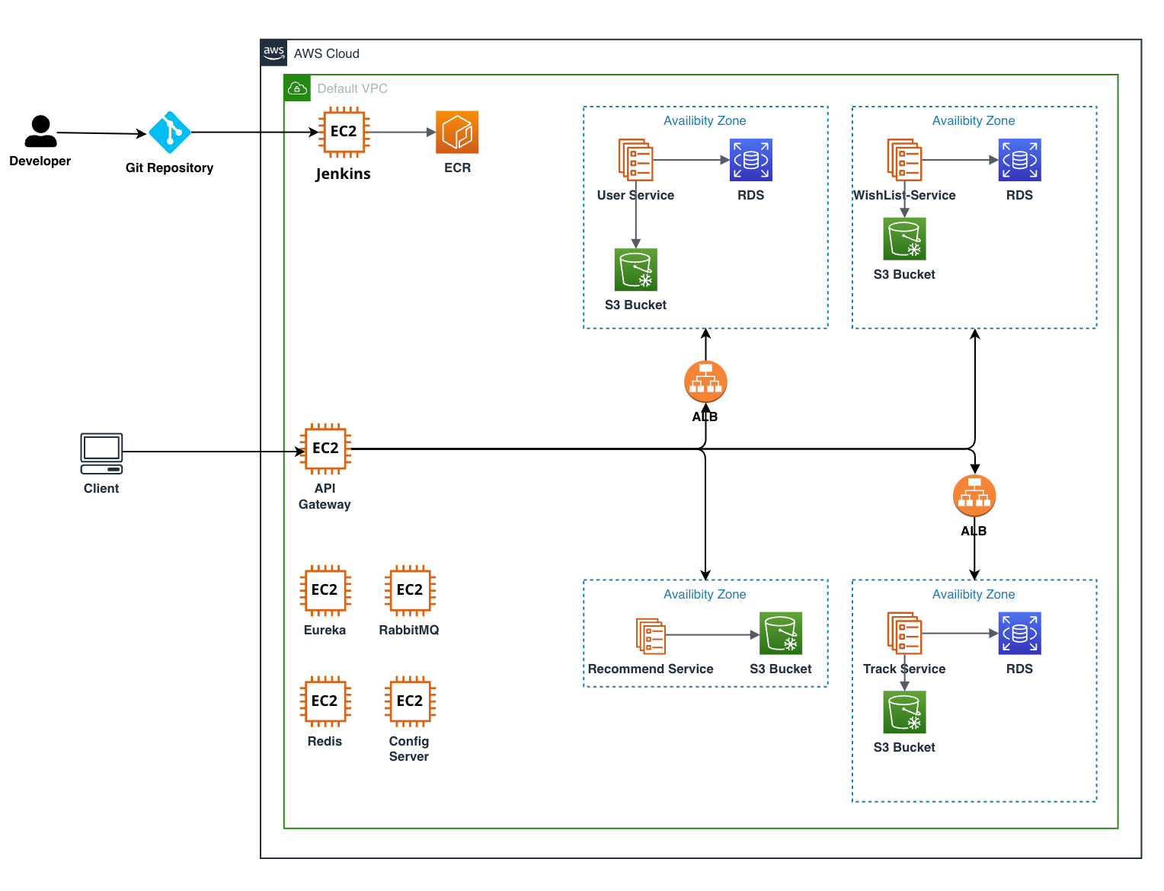Click the RabbitMQ EC2 icon
The width and height of the screenshot is (1164, 891).
(x=410, y=590)
